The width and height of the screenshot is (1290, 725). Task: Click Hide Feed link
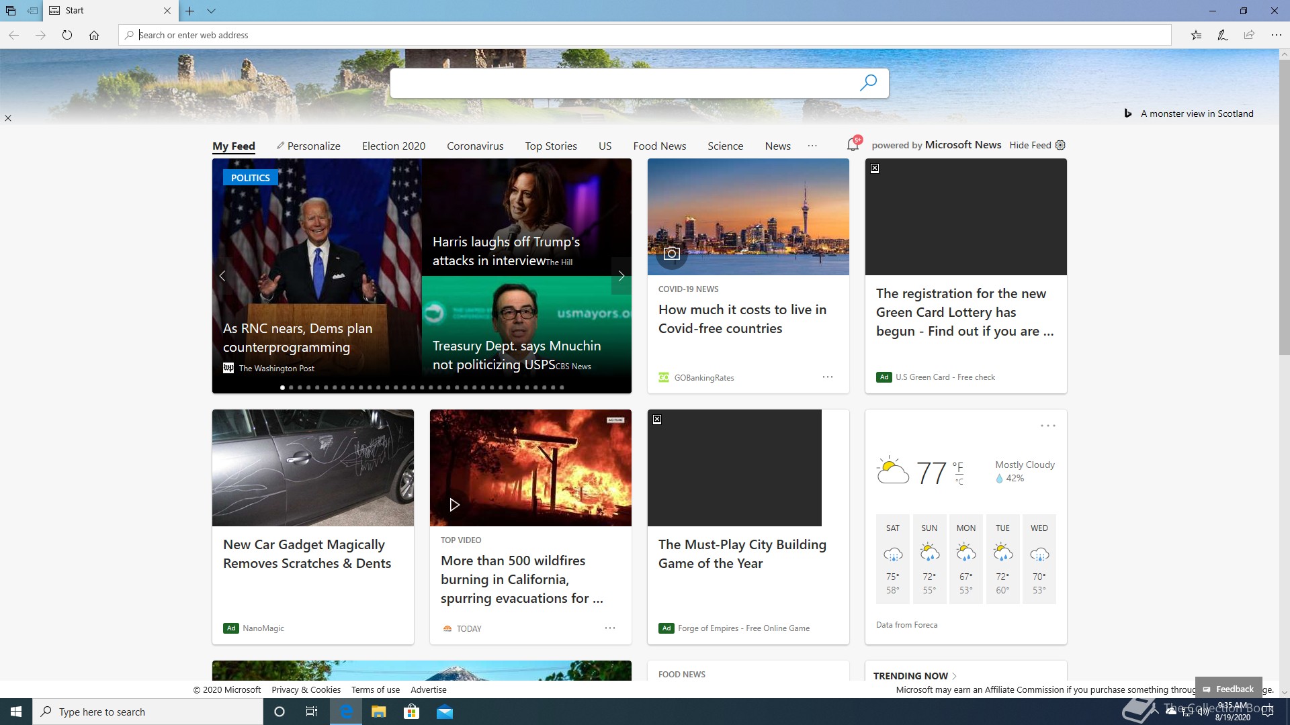(1030, 145)
